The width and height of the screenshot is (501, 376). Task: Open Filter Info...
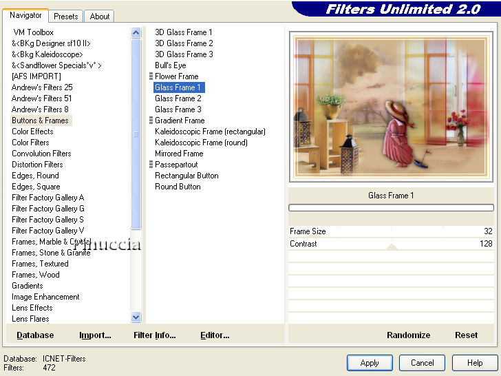coord(155,335)
